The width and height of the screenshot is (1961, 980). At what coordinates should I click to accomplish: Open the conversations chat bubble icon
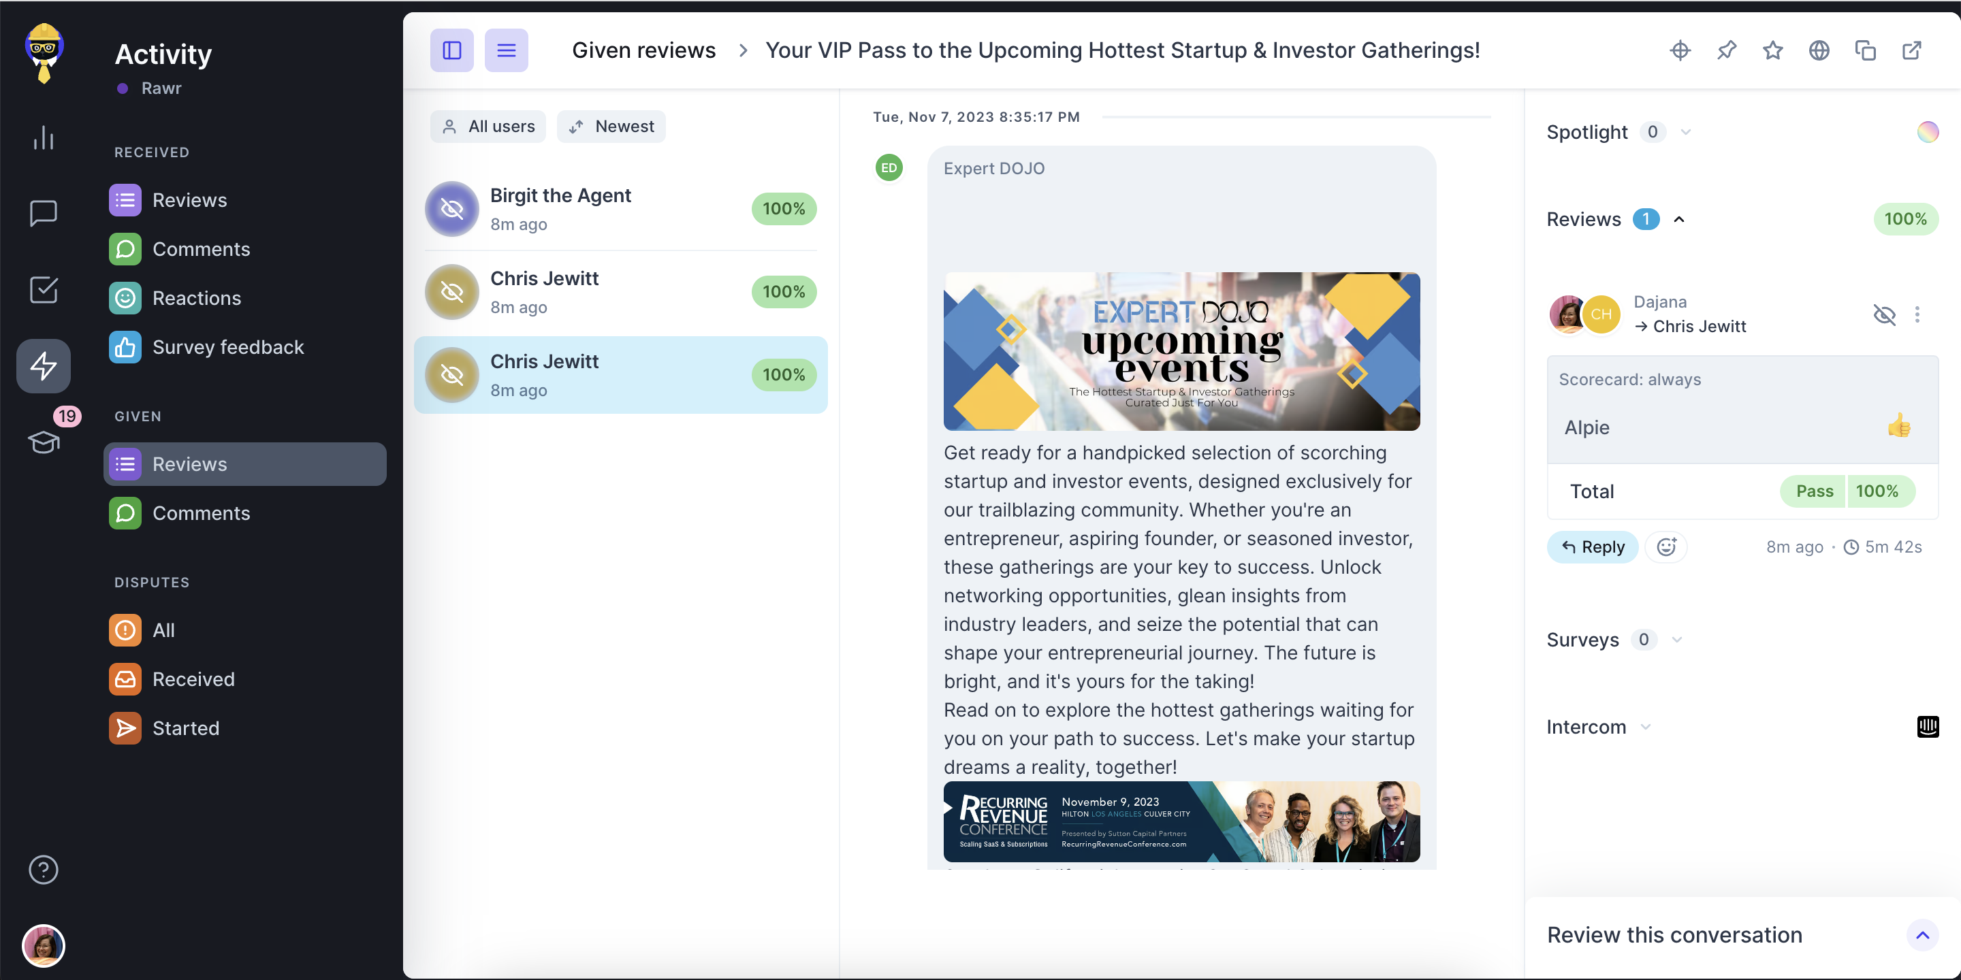coord(44,213)
